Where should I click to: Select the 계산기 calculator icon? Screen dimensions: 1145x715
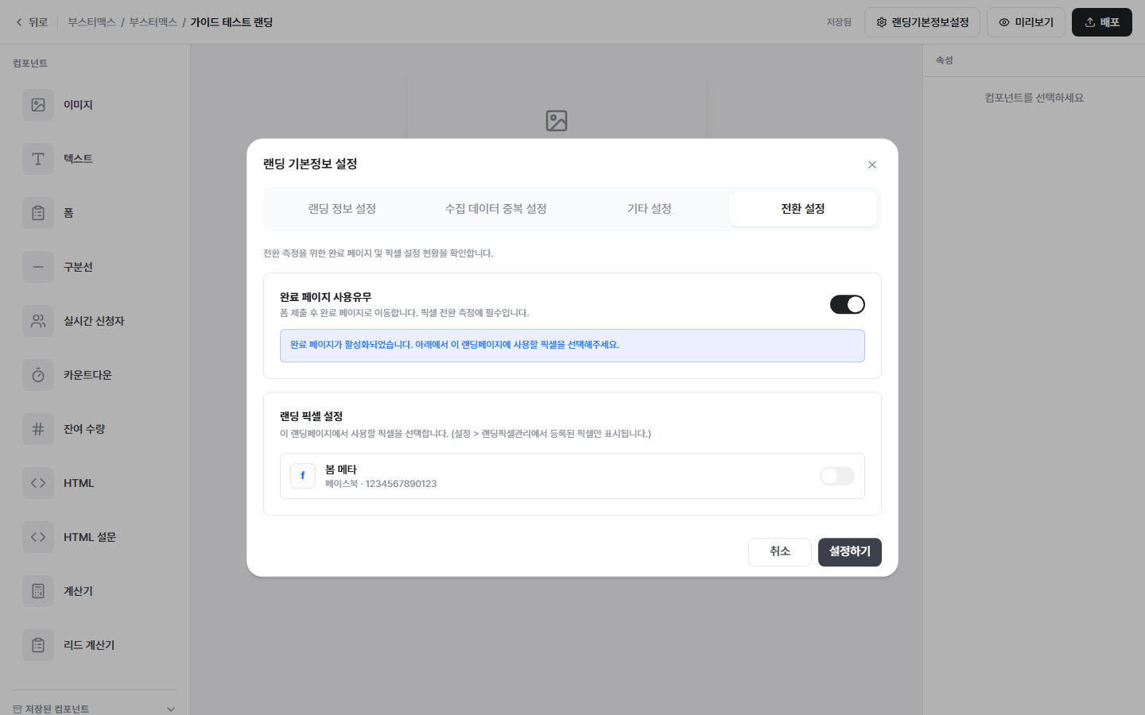[38, 591]
